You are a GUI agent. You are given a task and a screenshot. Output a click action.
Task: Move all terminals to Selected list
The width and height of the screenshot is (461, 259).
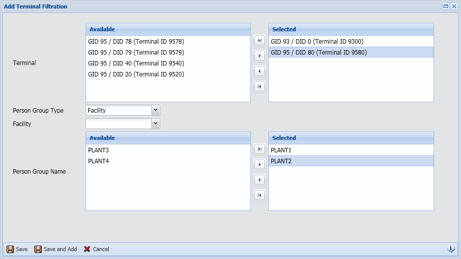(259, 40)
